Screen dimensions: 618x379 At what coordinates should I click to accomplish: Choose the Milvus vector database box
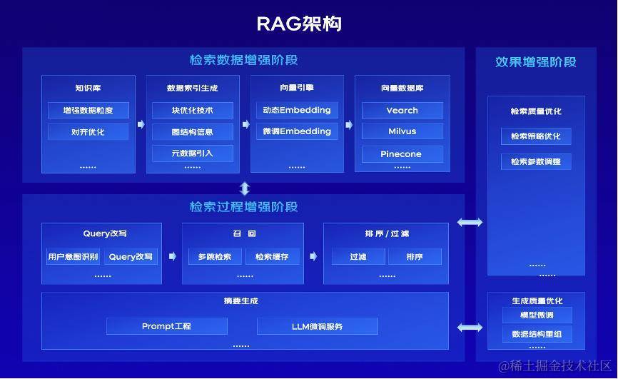click(402, 132)
